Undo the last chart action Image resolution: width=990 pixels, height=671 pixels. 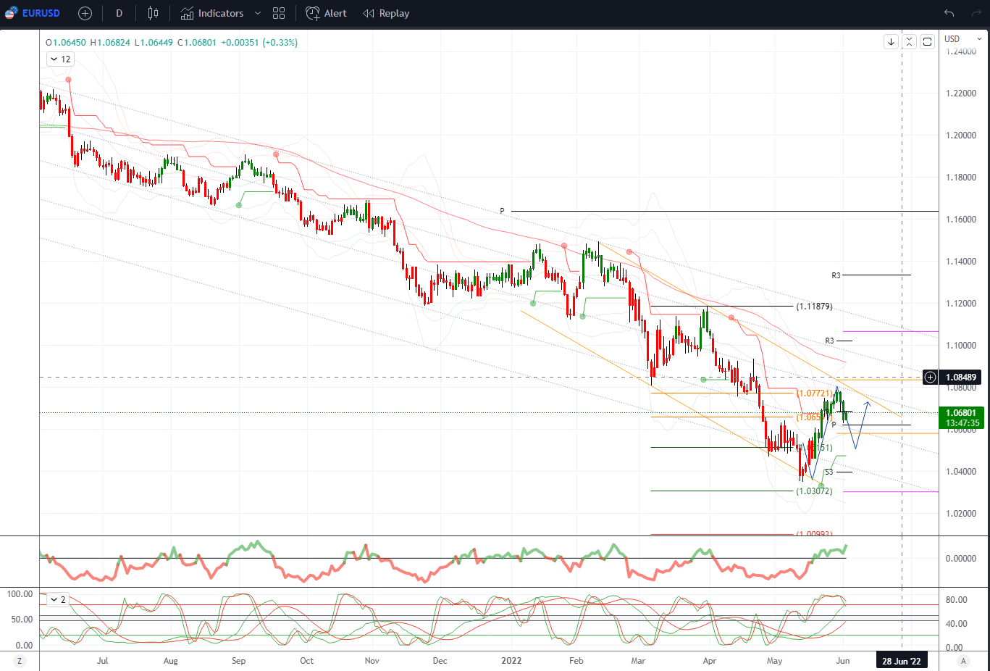coord(949,13)
